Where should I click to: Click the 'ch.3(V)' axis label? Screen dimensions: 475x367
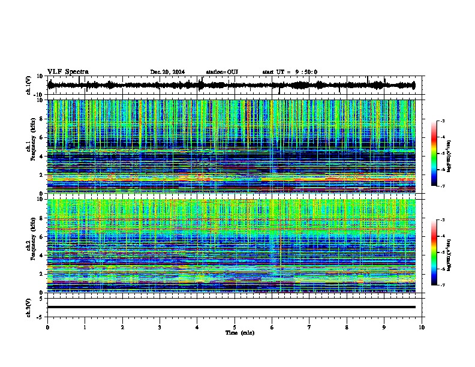point(28,308)
